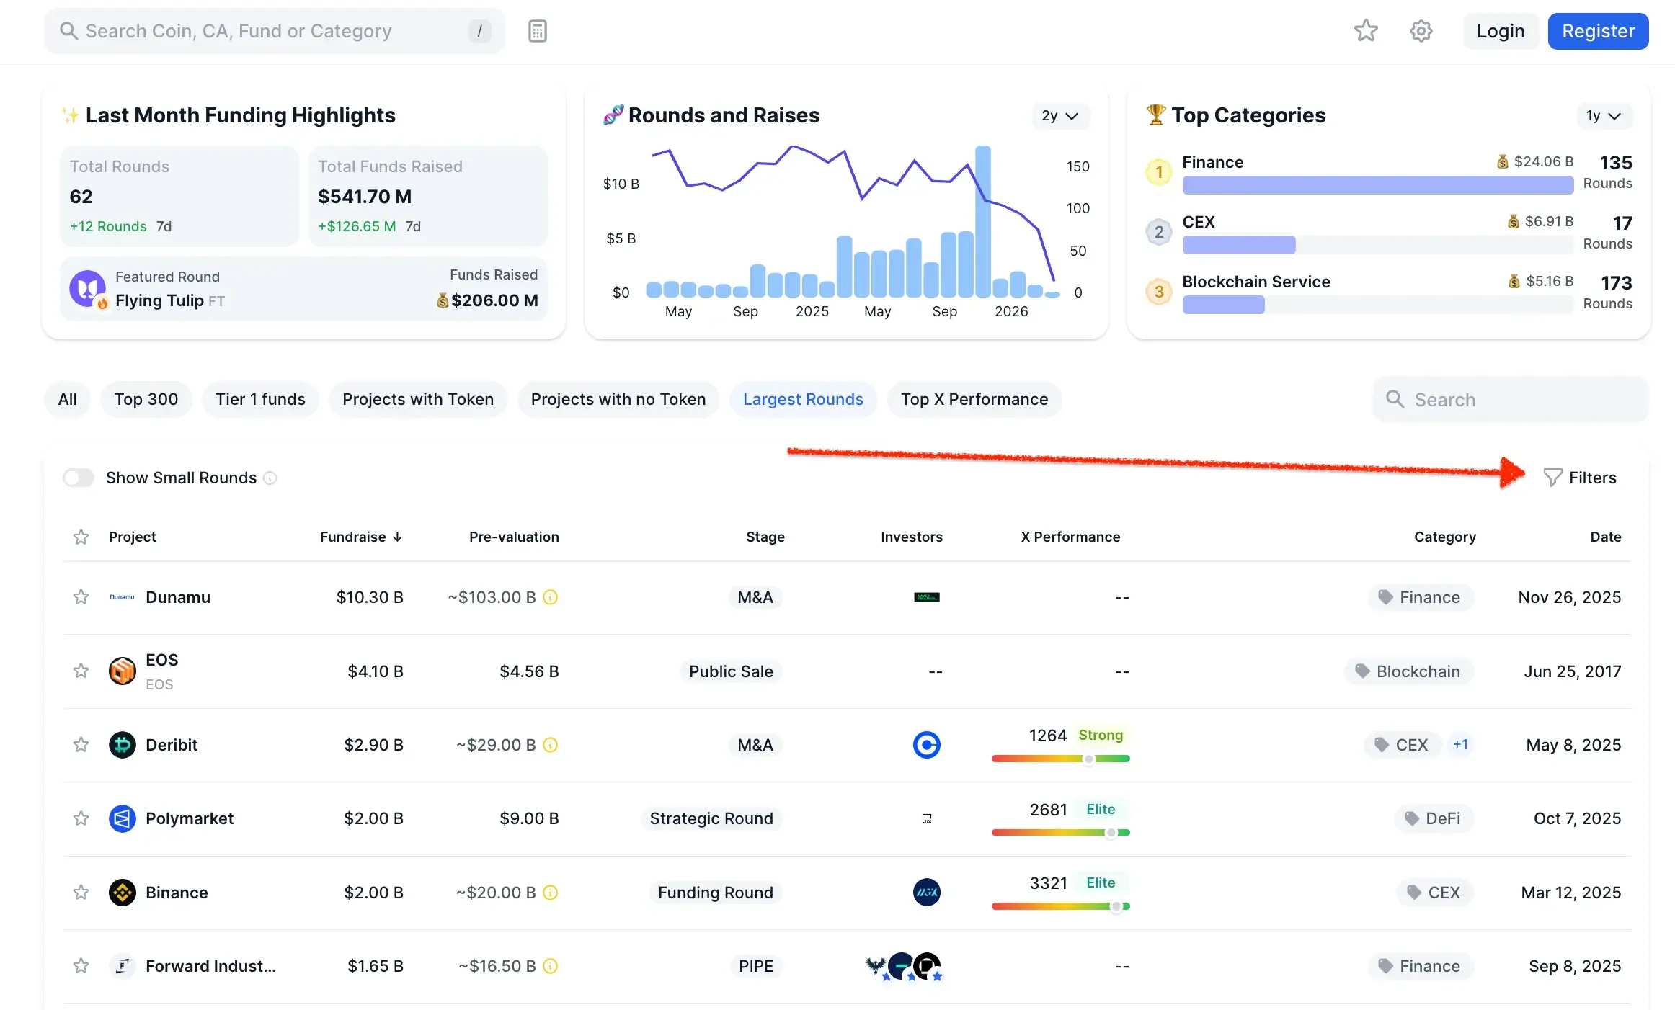Switch to Tier 1 funds tab
Screen dimensions: 1675x1010
point(260,399)
